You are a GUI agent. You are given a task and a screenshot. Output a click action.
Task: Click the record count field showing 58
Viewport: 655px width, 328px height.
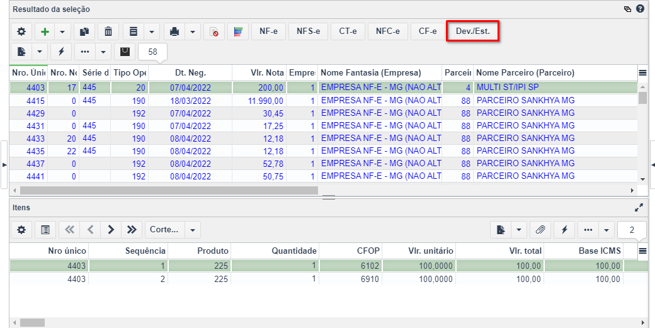click(x=153, y=52)
